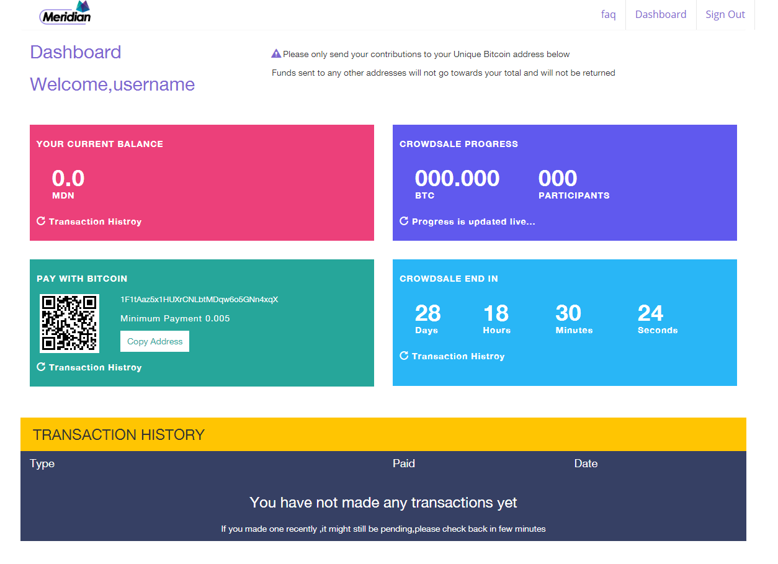This screenshot has width=778, height=564.
Task: Click the pending transaction note text
Action: point(383,529)
